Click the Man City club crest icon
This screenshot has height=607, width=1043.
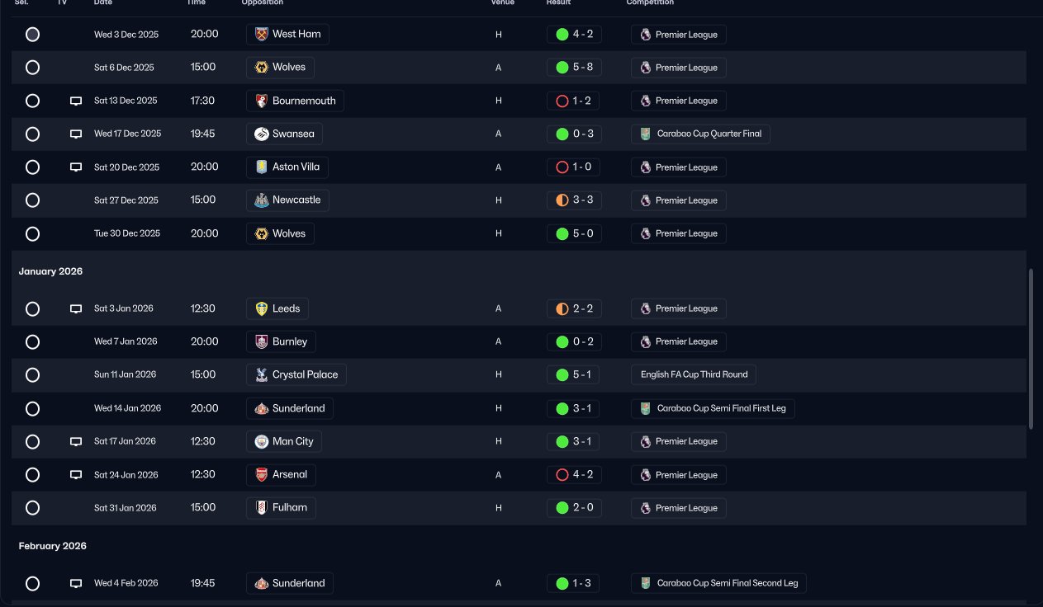point(262,441)
